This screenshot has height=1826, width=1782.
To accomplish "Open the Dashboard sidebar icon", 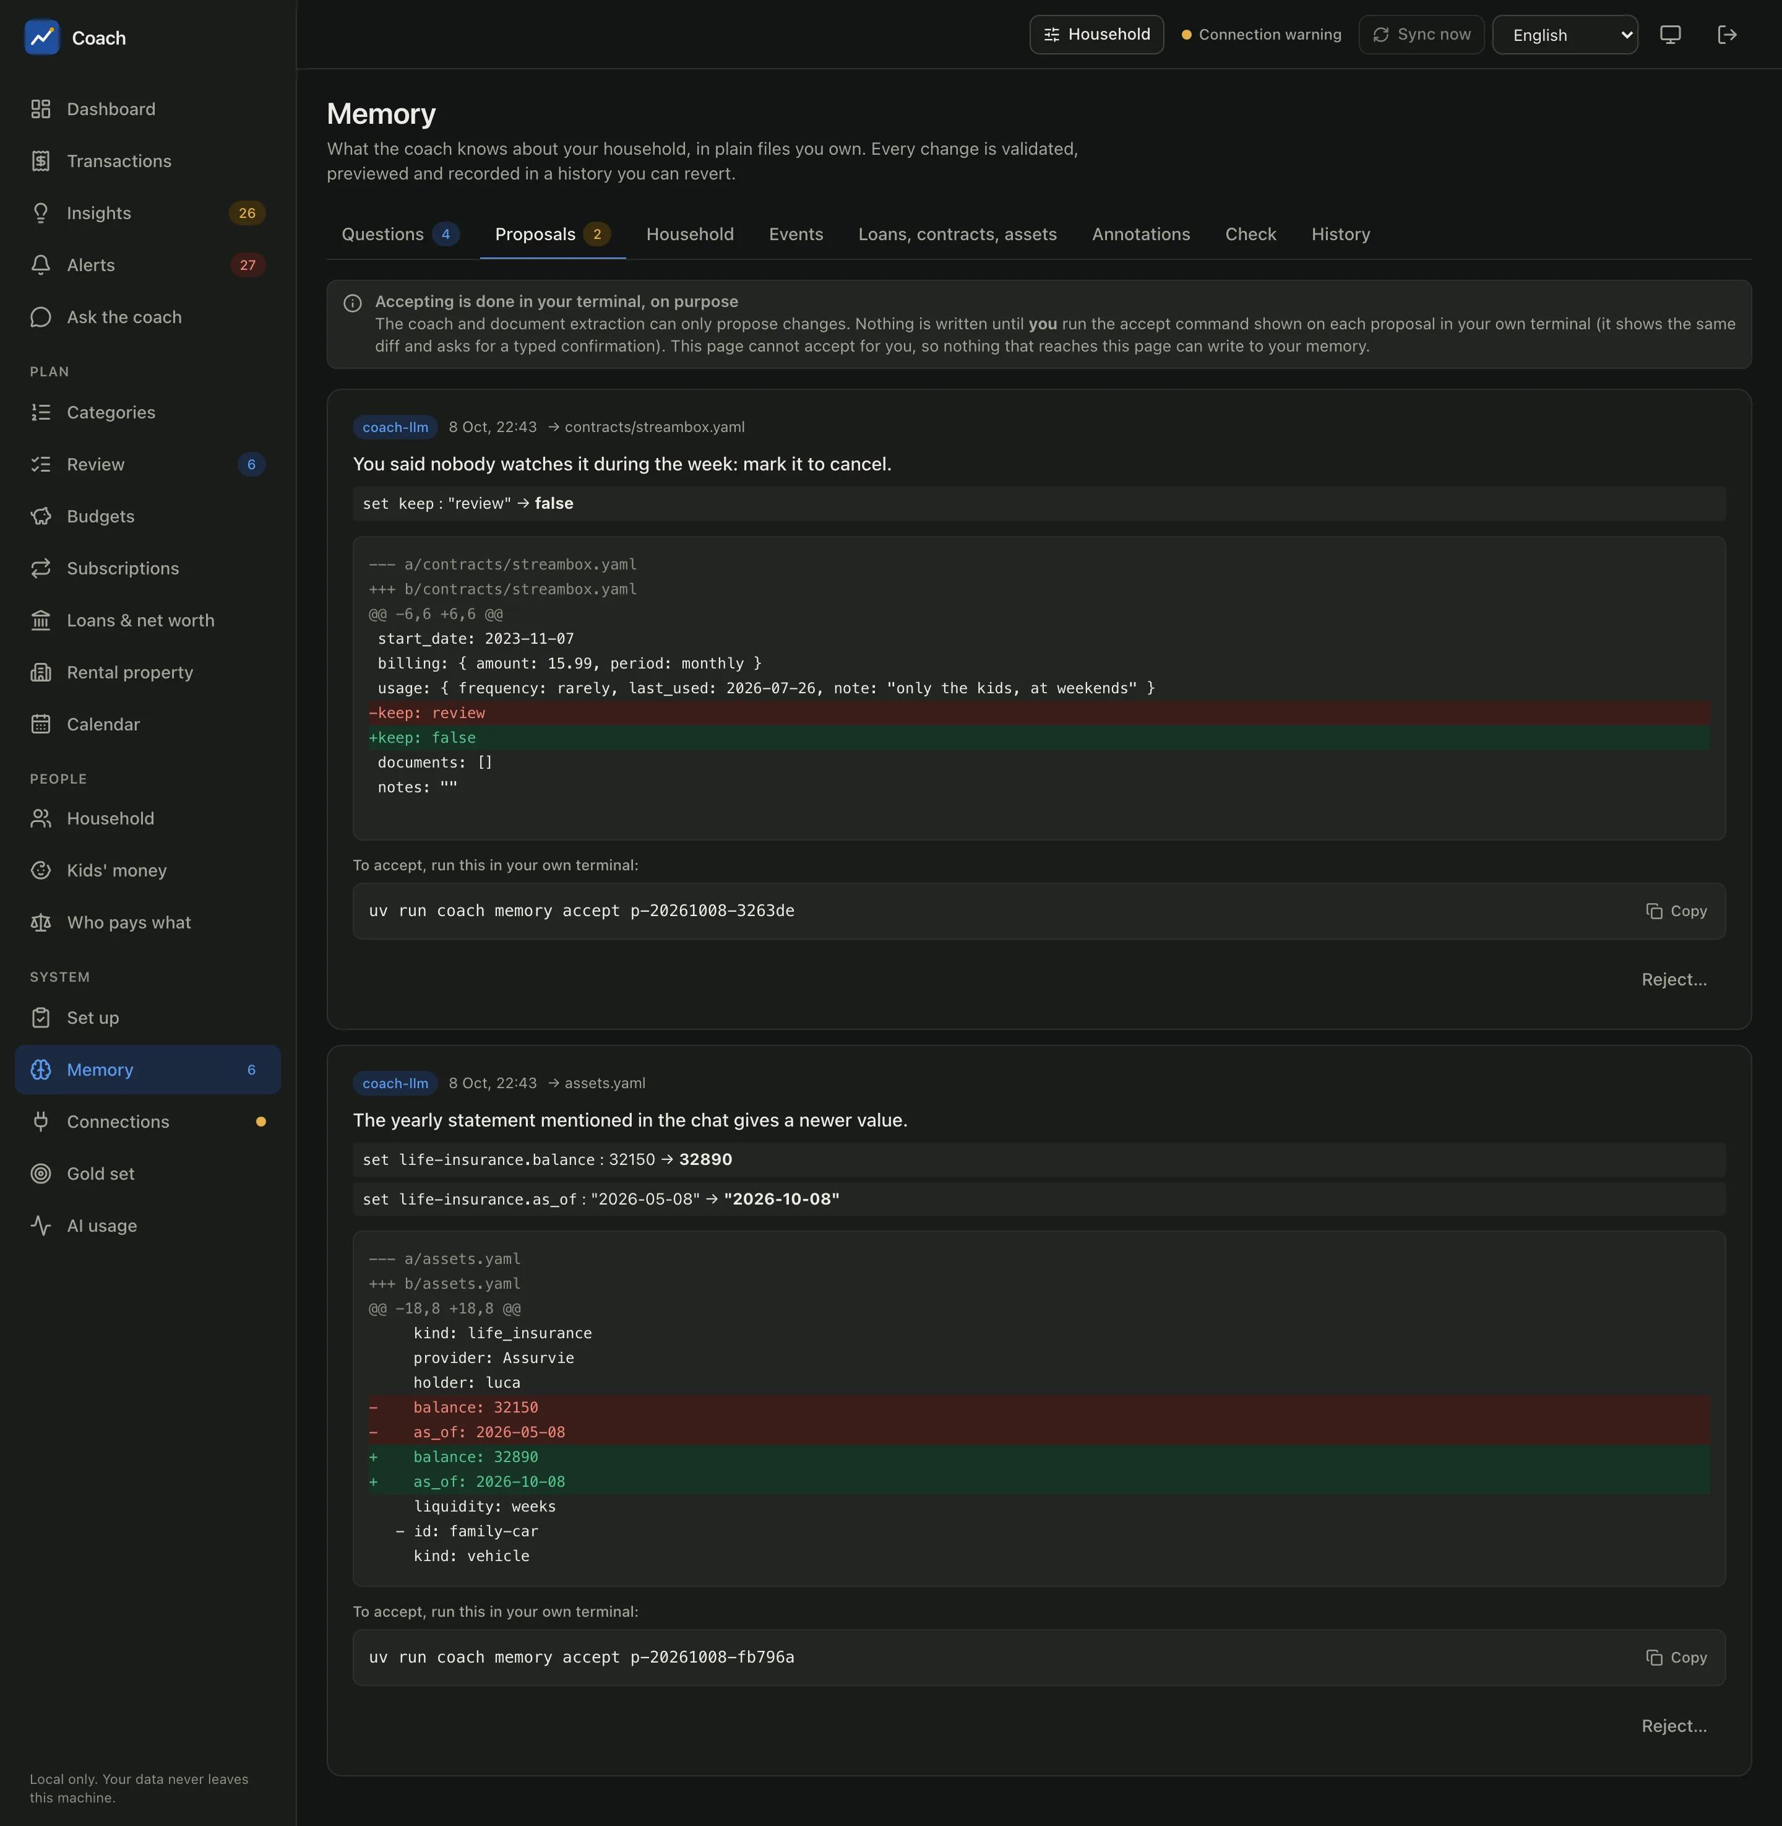I will point(40,110).
